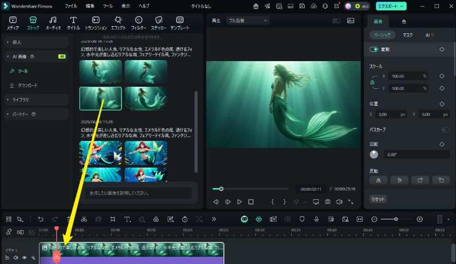Toggle the パスカーブ switch
456x264 pixels.
pos(445,129)
